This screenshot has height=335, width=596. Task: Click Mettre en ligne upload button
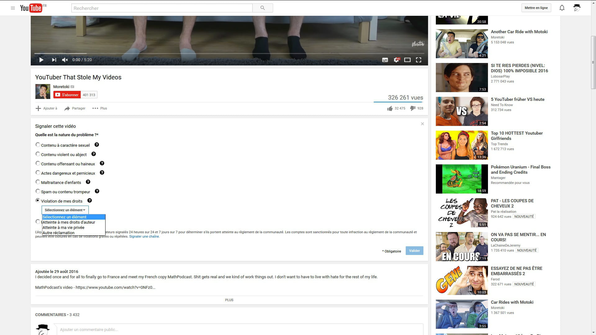point(536,8)
